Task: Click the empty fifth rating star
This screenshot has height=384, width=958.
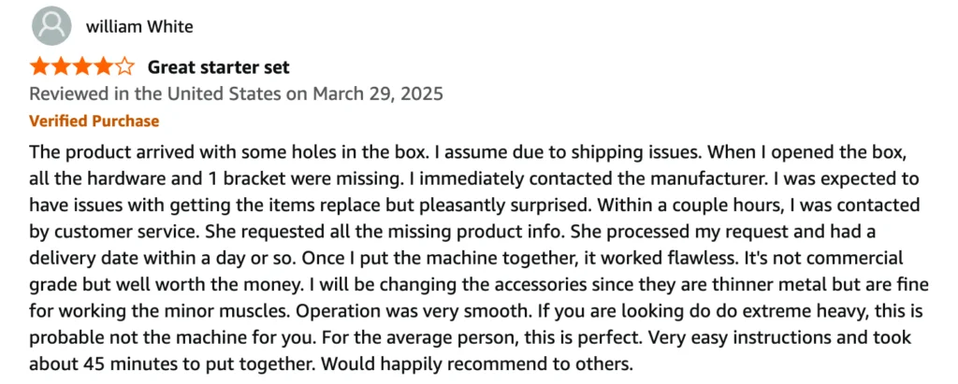Action: pyautogui.click(x=124, y=66)
